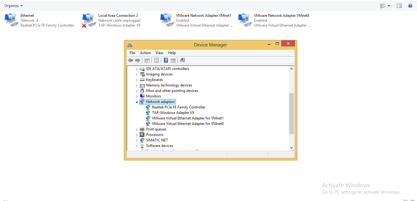
Task: Select the SIMATIC NET label
Action: click(157, 140)
